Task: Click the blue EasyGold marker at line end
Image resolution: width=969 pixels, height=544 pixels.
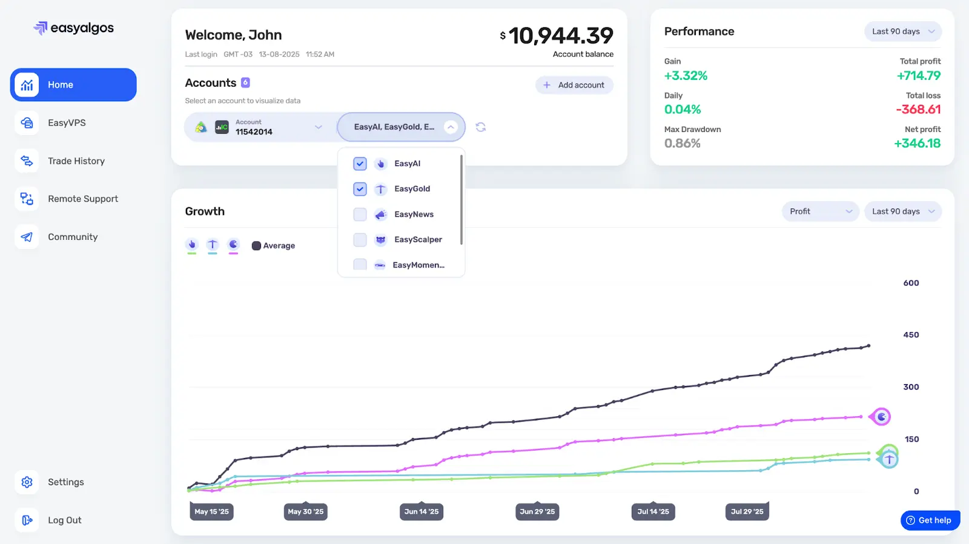Action: click(x=888, y=460)
